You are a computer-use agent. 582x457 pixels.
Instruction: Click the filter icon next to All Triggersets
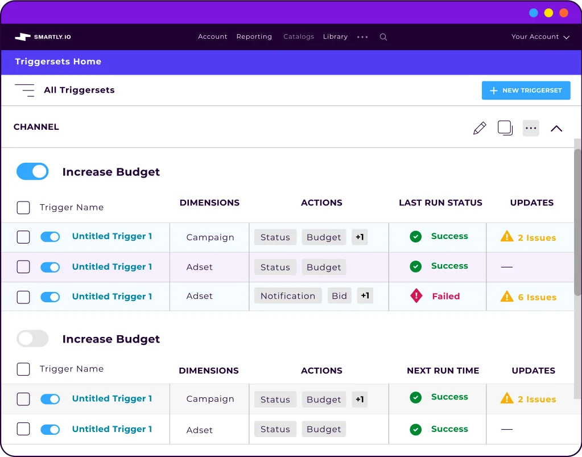pos(24,90)
